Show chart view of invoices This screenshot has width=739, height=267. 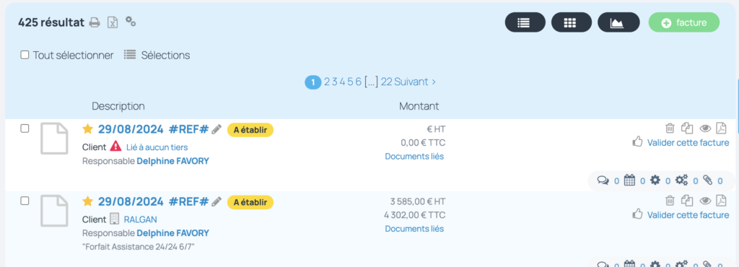click(x=618, y=22)
